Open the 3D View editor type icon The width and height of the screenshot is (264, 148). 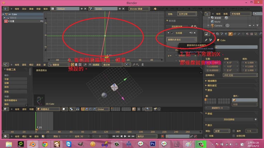pyautogui.click(x=6, y=109)
